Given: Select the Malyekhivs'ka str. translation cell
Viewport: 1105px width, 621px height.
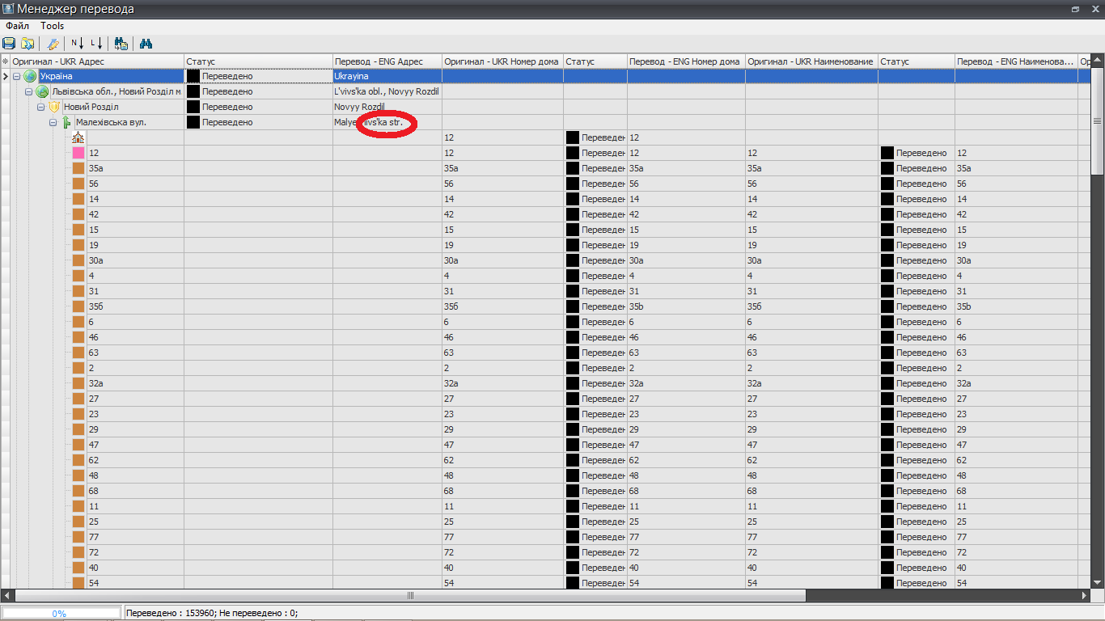Looking at the screenshot, I should 387,122.
